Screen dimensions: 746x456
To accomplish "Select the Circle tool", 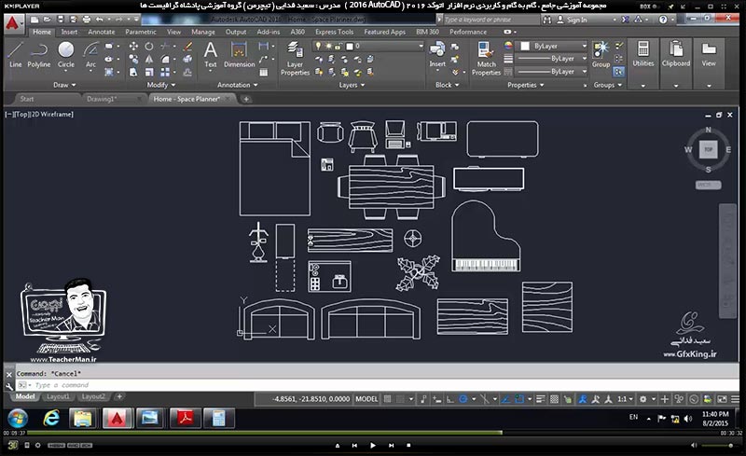I will pos(66,55).
